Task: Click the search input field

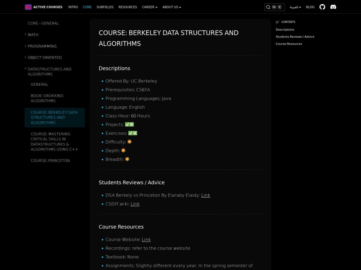Action: (275, 7)
